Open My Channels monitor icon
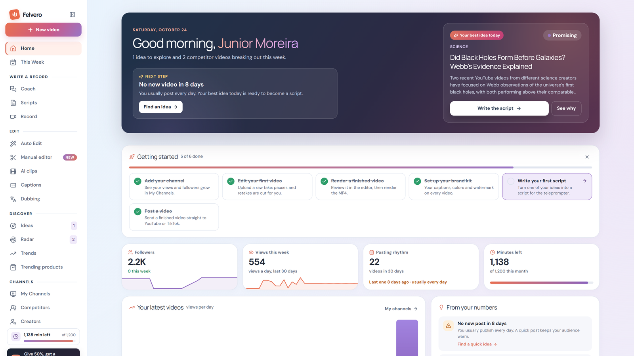The height and width of the screenshot is (356, 634). [13, 294]
